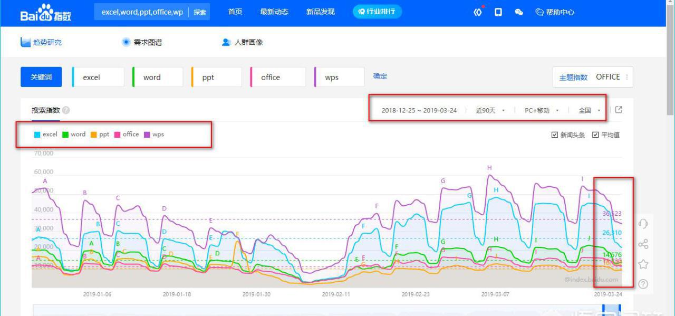
Task: Switch to the 趋势研究 tab
Action: click(x=41, y=42)
